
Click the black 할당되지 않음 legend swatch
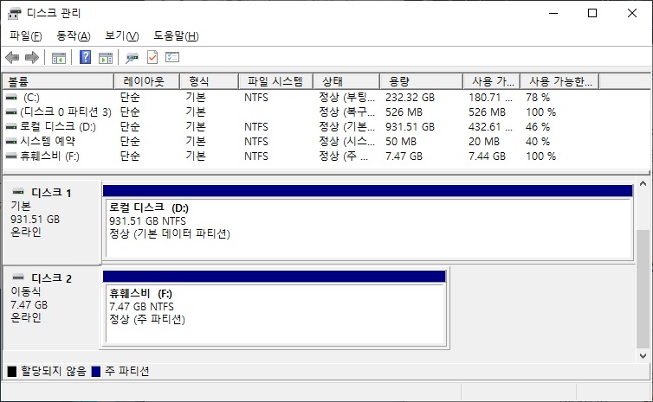pyautogui.click(x=12, y=371)
